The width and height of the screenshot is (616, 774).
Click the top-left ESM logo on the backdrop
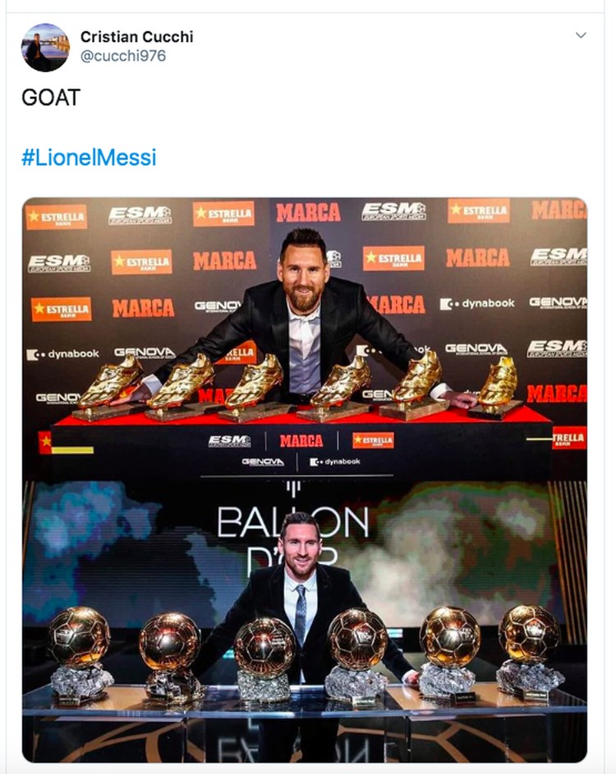pos(140,215)
